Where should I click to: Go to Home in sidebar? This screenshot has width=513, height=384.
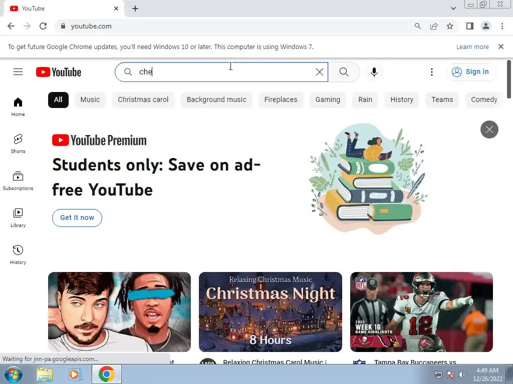coord(18,107)
